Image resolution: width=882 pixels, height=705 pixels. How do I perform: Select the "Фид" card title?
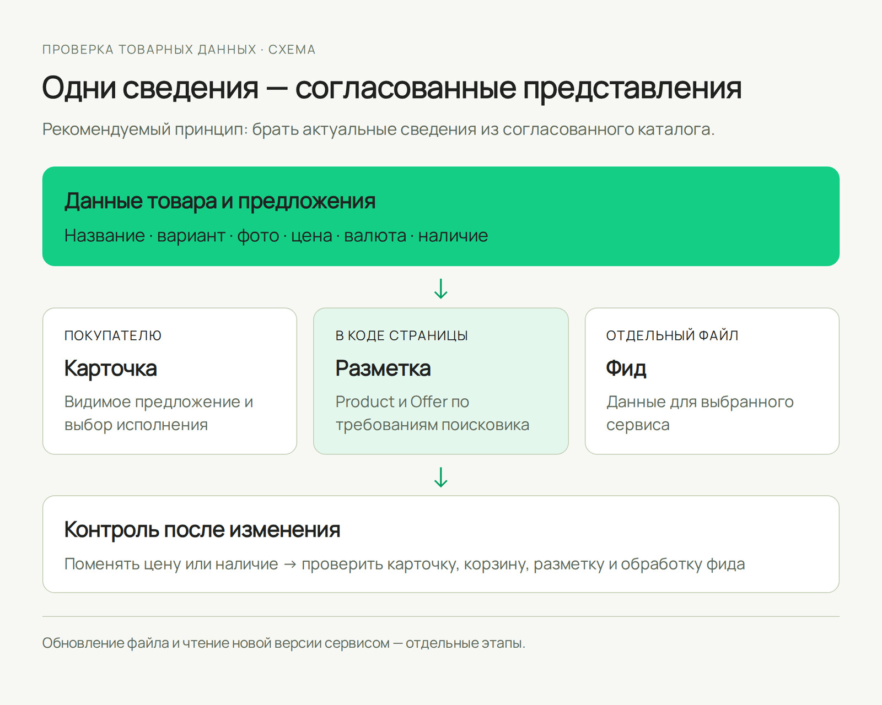626,368
